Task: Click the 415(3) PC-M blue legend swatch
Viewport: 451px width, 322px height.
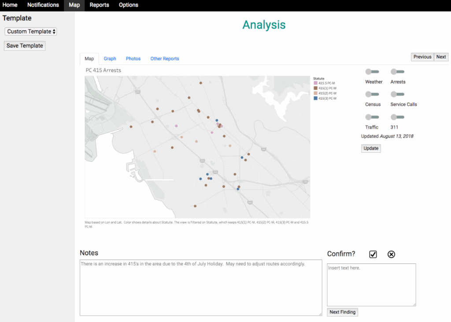Action: tap(315, 99)
